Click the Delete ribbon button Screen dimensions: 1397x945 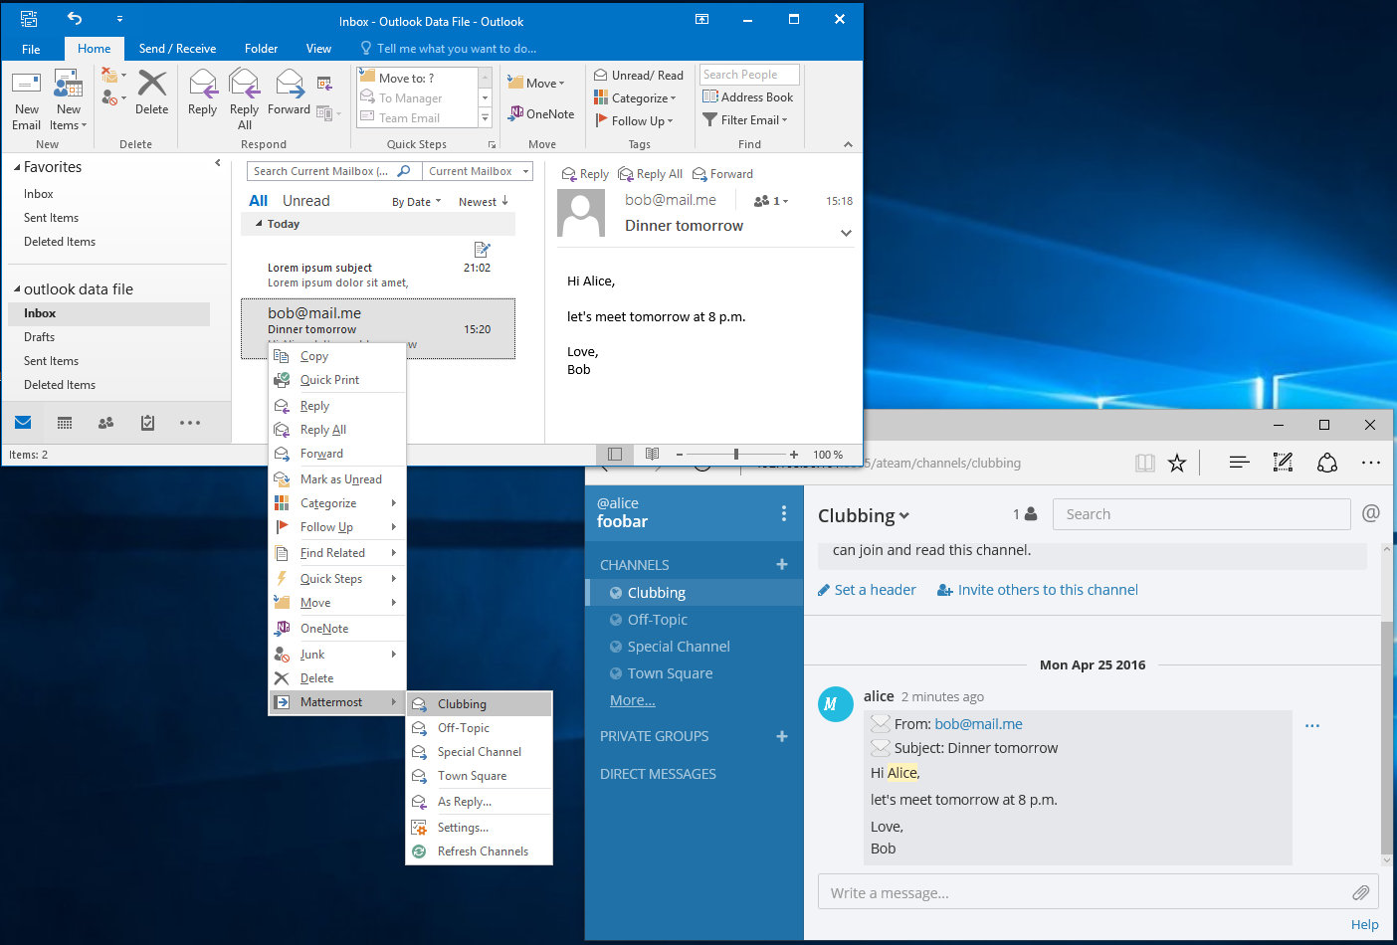151,93
